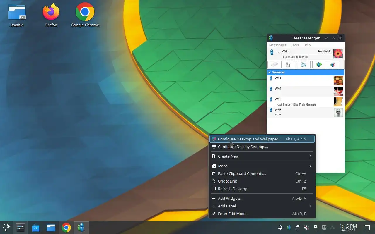Click the show desktop button at the panel end
375x234 pixels.
coord(367,228)
